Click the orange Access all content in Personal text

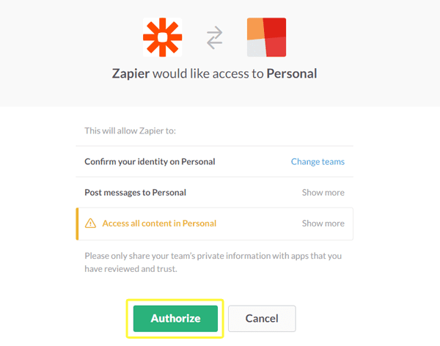(x=159, y=224)
